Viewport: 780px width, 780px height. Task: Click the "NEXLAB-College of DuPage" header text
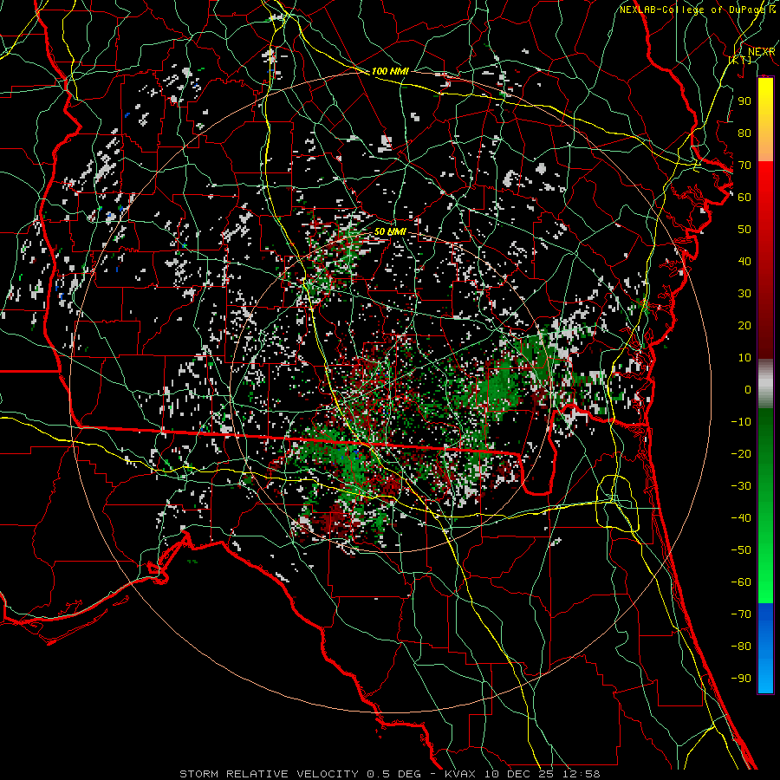[693, 10]
